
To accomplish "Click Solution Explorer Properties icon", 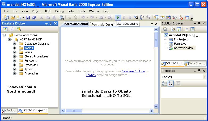I will [x=165, y=29].
